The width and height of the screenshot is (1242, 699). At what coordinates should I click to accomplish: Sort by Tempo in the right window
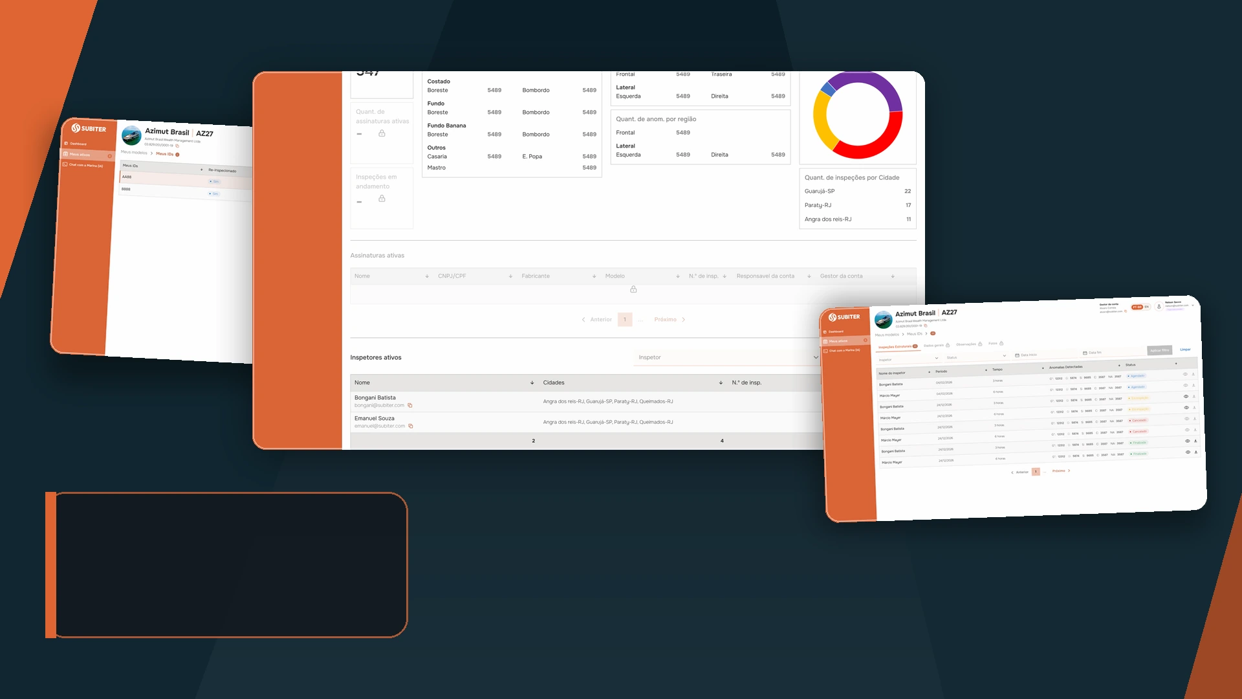pos(1043,368)
